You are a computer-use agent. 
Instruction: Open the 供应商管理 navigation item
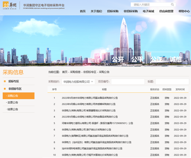click(166, 11)
